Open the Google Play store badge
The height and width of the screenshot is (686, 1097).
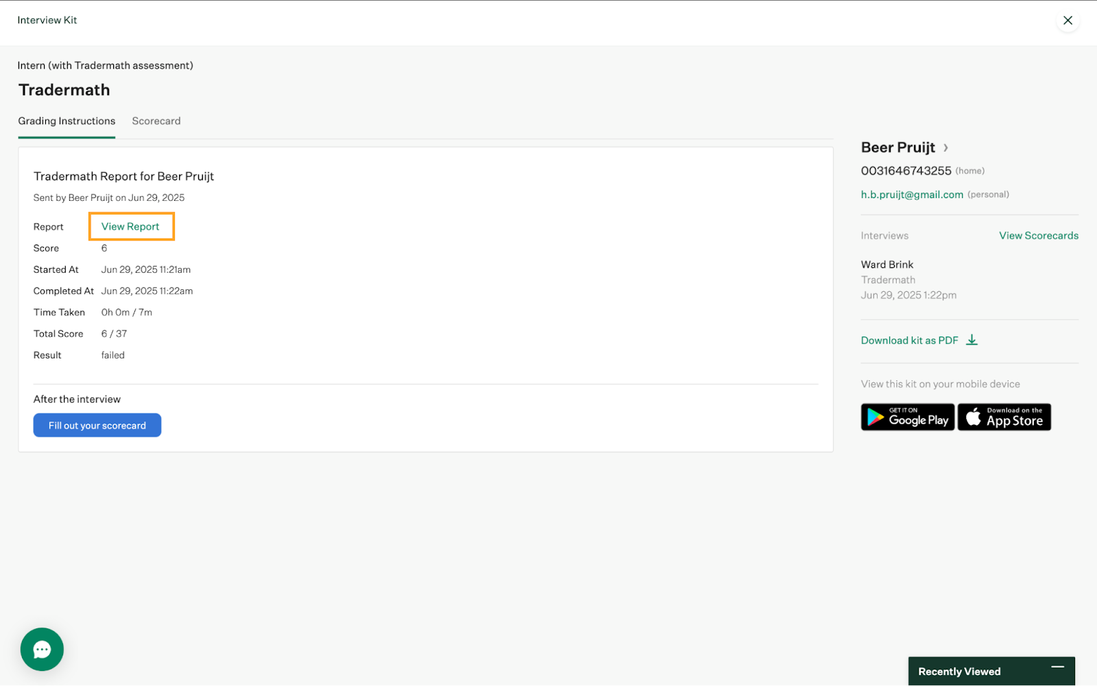(x=907, y=417)
